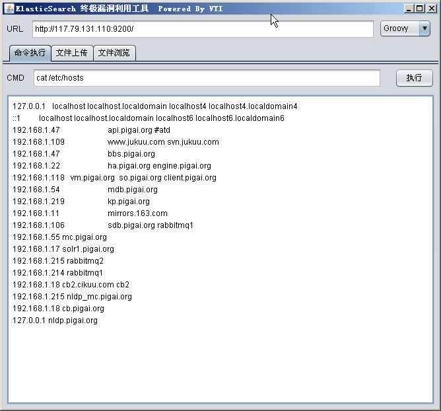Close the ElasticSearch tool window

[x=432, y=9]
